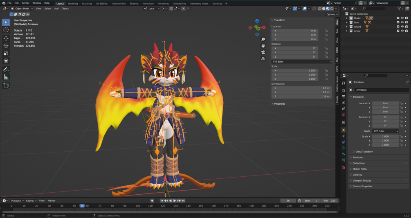Click the timeline playhead at frame 56
Image resolution: width=411 pixels, height=218 pixels.
pyautogui.click(x=82, y=206)
